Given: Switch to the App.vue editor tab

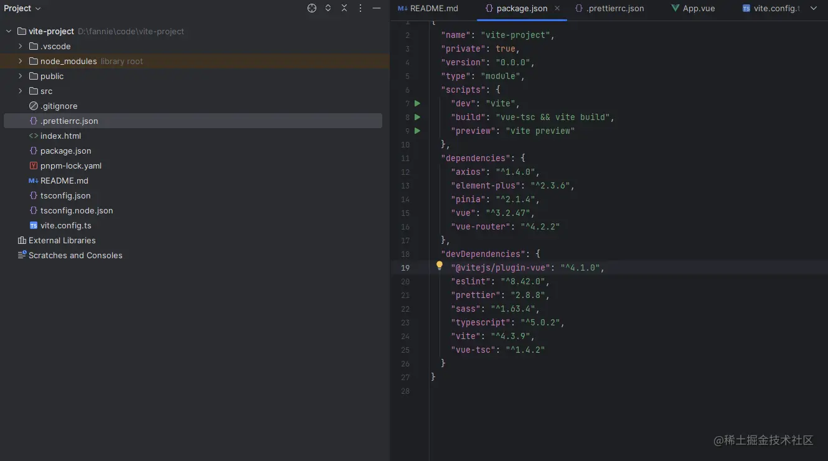Looking at the screenshot, I should click(693, 8).
